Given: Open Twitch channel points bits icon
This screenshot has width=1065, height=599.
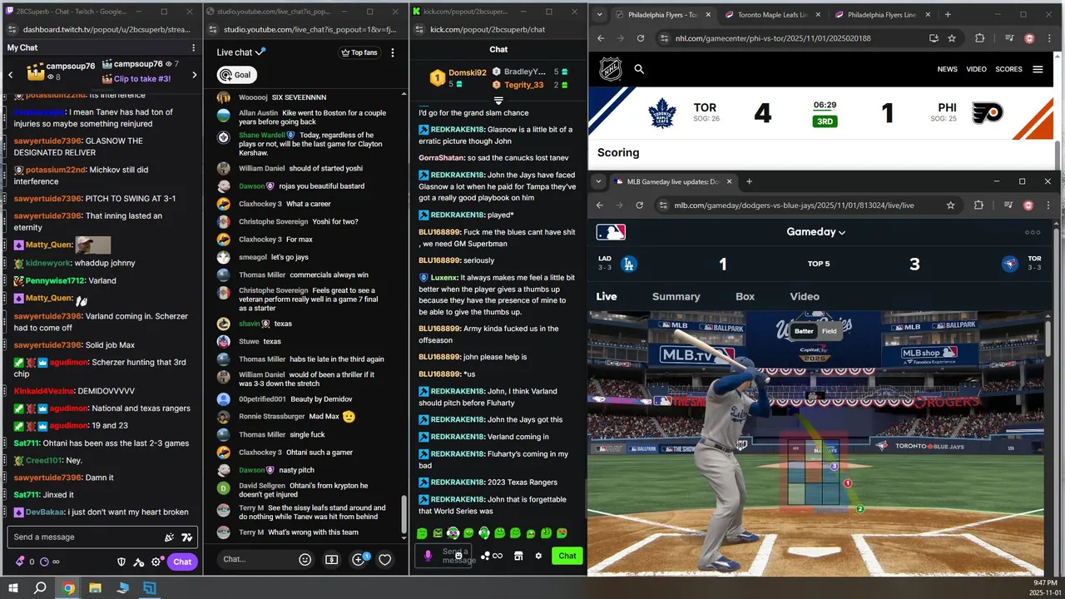Looking at the screenshot, I should (19, 562).
